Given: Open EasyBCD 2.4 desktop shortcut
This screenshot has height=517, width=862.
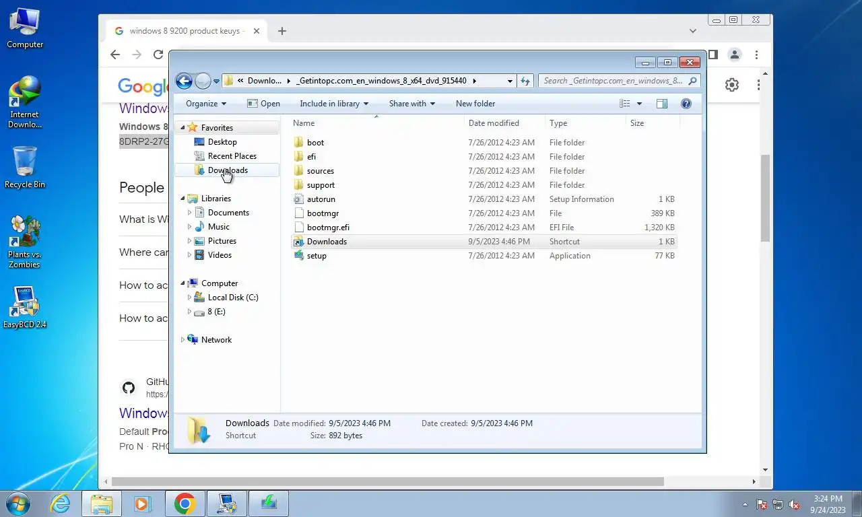Looking at the screenshot, I should coord(25,308).
